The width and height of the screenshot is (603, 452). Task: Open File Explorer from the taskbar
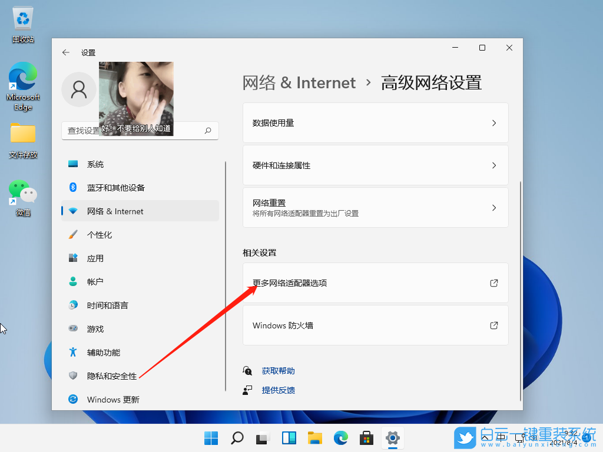coord(314,438)
